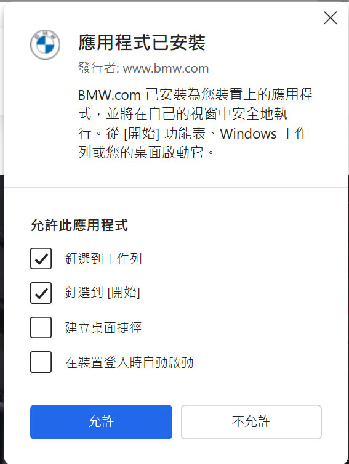Click the word Windows in the description
Viewport: 349px width, 464px height.
(x=248, y=134)
